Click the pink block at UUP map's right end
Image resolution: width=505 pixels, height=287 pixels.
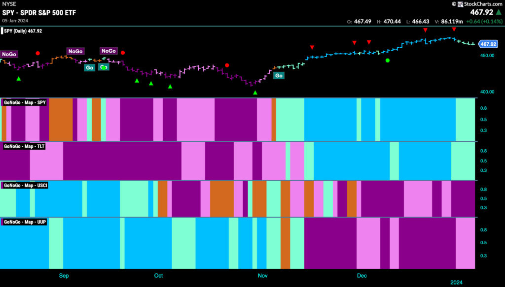coord(466,243)
